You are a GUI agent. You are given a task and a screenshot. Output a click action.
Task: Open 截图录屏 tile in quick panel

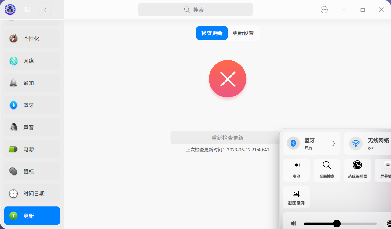(x=296, y=197)
